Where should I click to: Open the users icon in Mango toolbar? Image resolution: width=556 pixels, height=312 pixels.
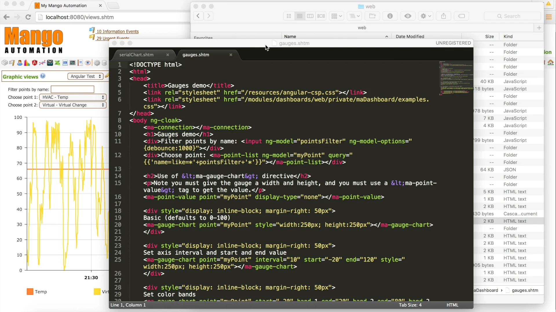[20, 63]
